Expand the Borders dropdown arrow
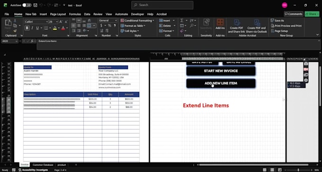The image size is (322, 172). tap(50, 28)
